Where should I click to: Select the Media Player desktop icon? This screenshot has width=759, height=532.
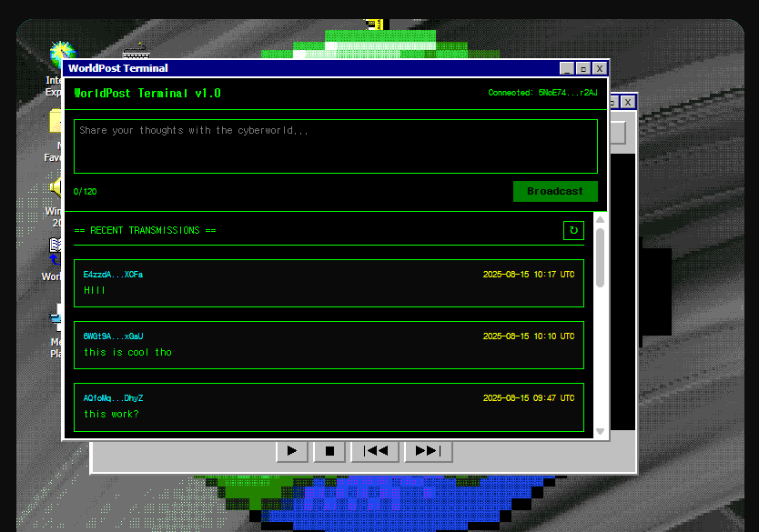(x=56, y=317)
